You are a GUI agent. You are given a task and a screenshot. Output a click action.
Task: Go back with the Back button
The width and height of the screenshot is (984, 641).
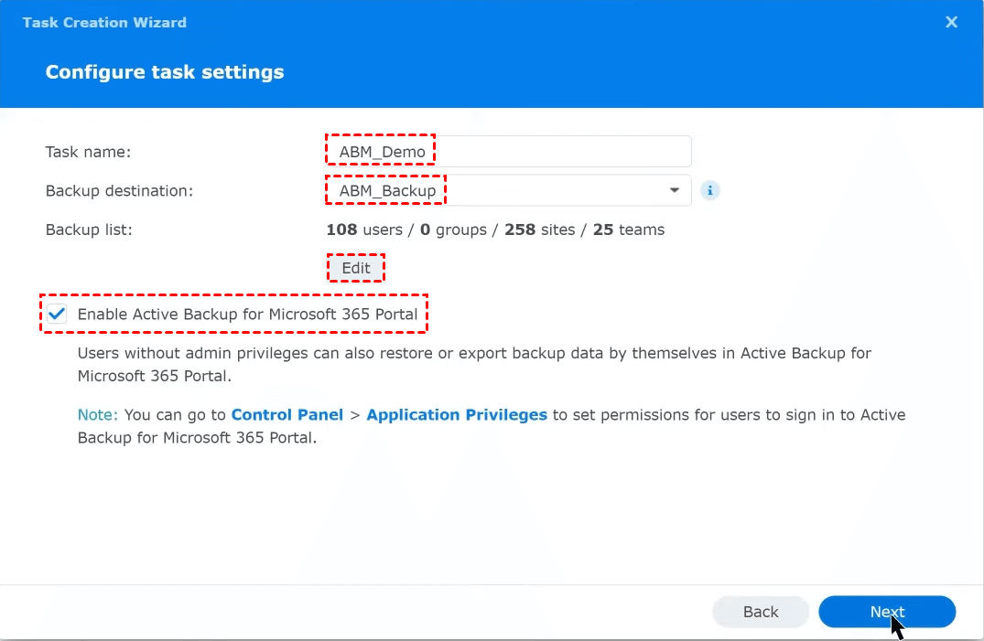click(760, 612)
